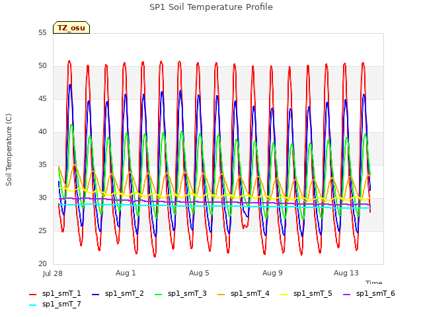Toggle the sp1_smT_7 legend entry
423x317 pixels.
pyautogui.click(x=61, y=304)
